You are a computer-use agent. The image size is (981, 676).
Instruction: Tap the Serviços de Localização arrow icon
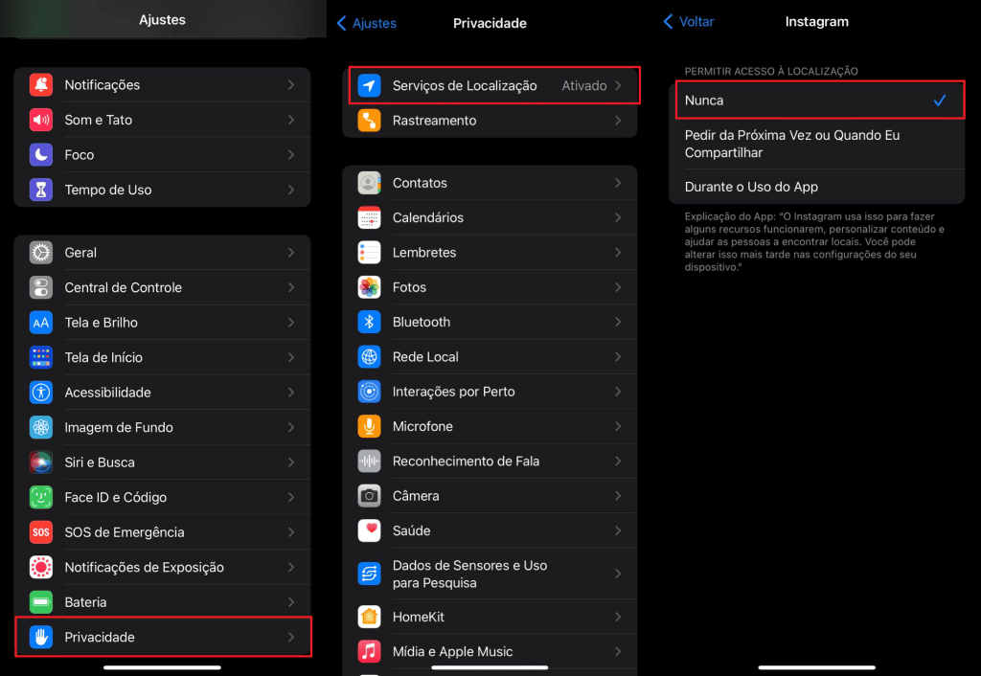point(369,85)
